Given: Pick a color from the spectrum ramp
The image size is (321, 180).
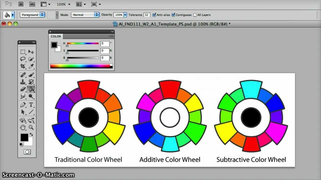Looking at the screenshot, I should click(80, 66).
